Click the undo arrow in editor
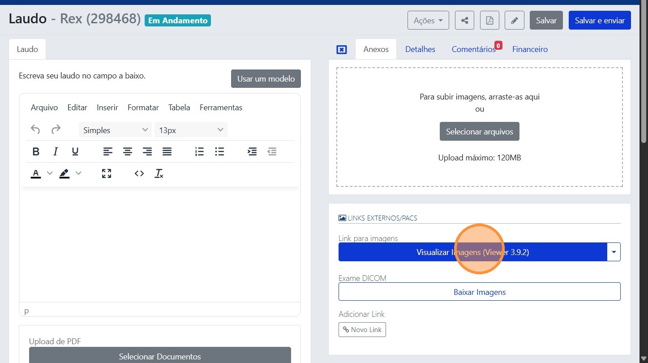 [x=35, y=130]
